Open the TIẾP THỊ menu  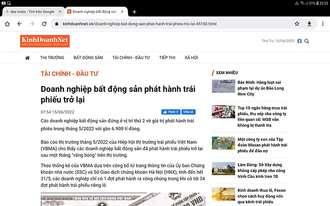click(x=167, y=58)
